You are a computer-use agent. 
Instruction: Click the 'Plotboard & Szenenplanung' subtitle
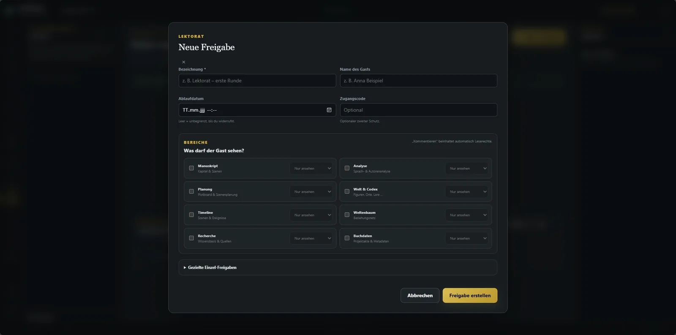(x=218, y=195)
